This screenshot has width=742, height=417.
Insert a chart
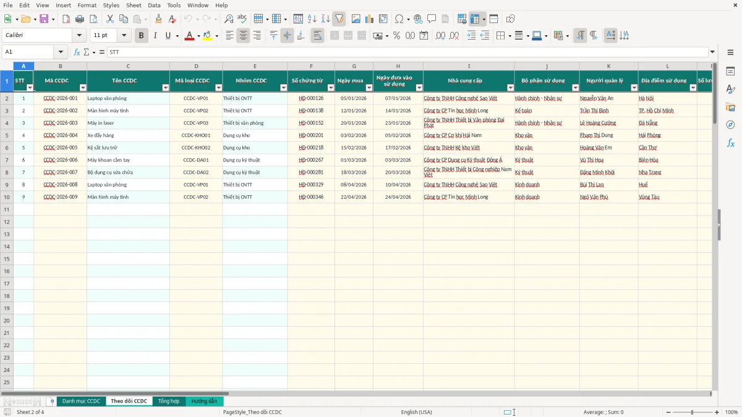pos(370,19)
